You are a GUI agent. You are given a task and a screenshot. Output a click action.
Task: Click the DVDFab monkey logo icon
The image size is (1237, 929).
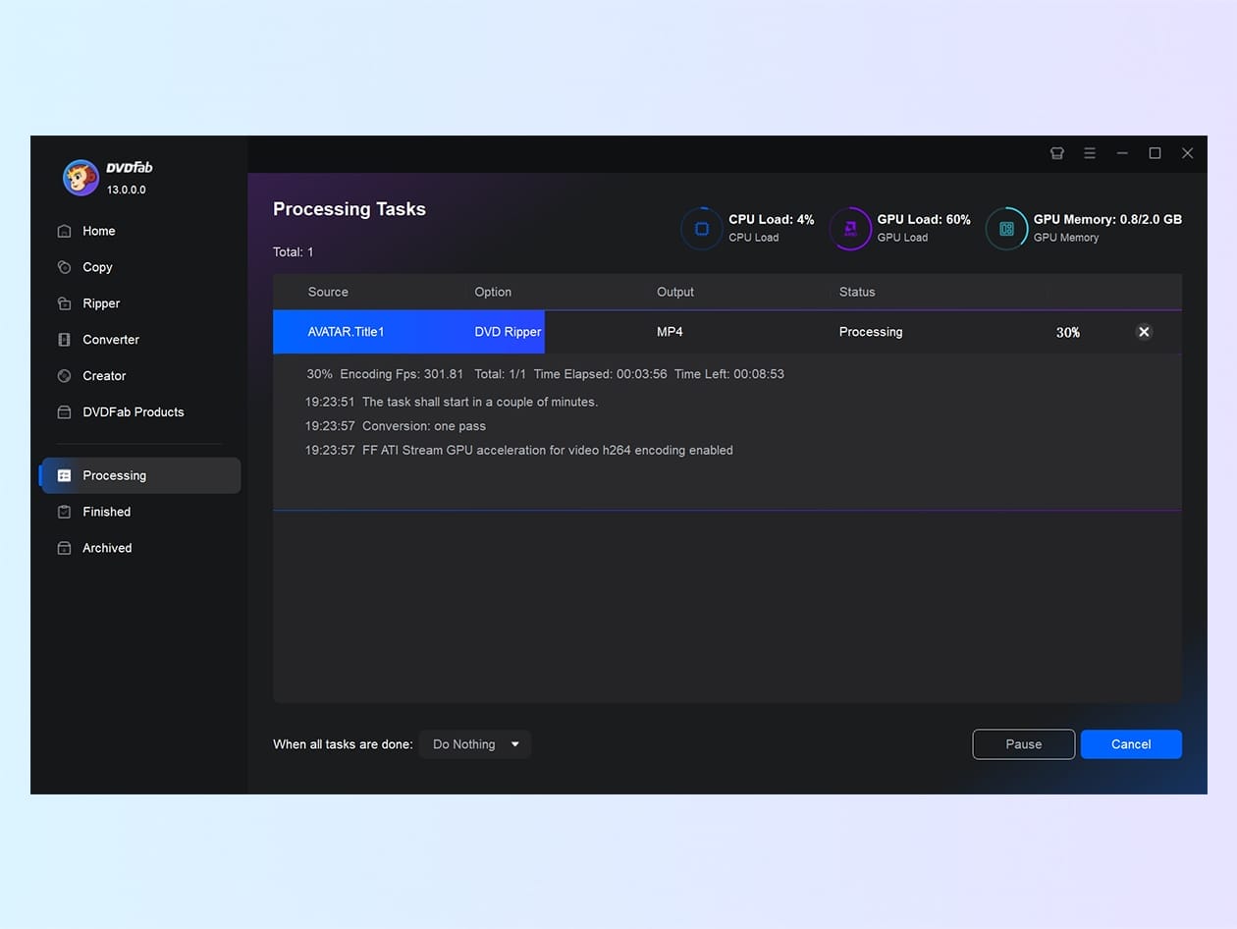coord(81,178)
